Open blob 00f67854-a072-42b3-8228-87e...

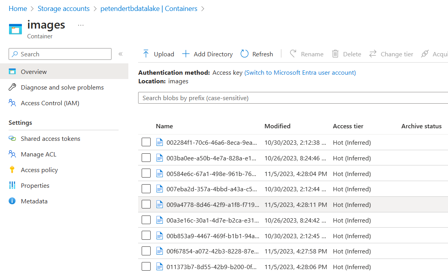pyautogui.click(x=212, y=251)
